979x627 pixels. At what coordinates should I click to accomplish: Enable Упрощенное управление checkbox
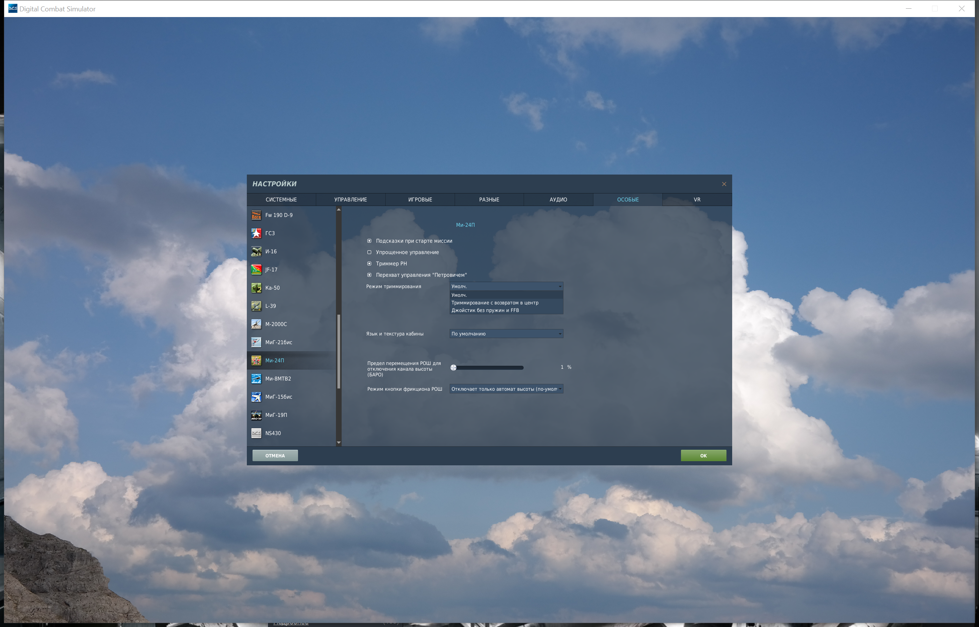(369, 253)
